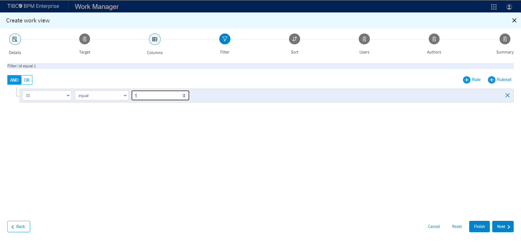This screenshot has height=243, width=521.
Task: Click the Authors step label
Action: (434, 52)
